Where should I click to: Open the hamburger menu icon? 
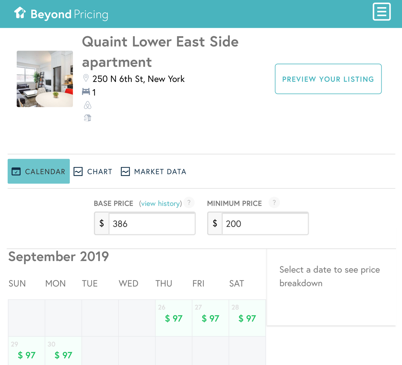[381, 12]
